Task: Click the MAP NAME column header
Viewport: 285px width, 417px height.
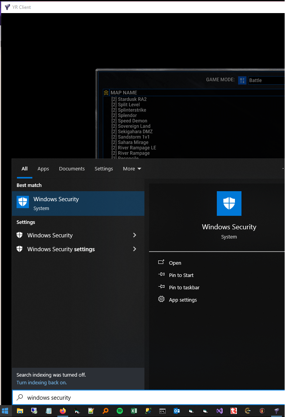Action: (124, 93)
